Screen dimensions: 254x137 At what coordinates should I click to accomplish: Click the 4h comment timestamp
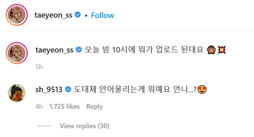pos(39,107)
